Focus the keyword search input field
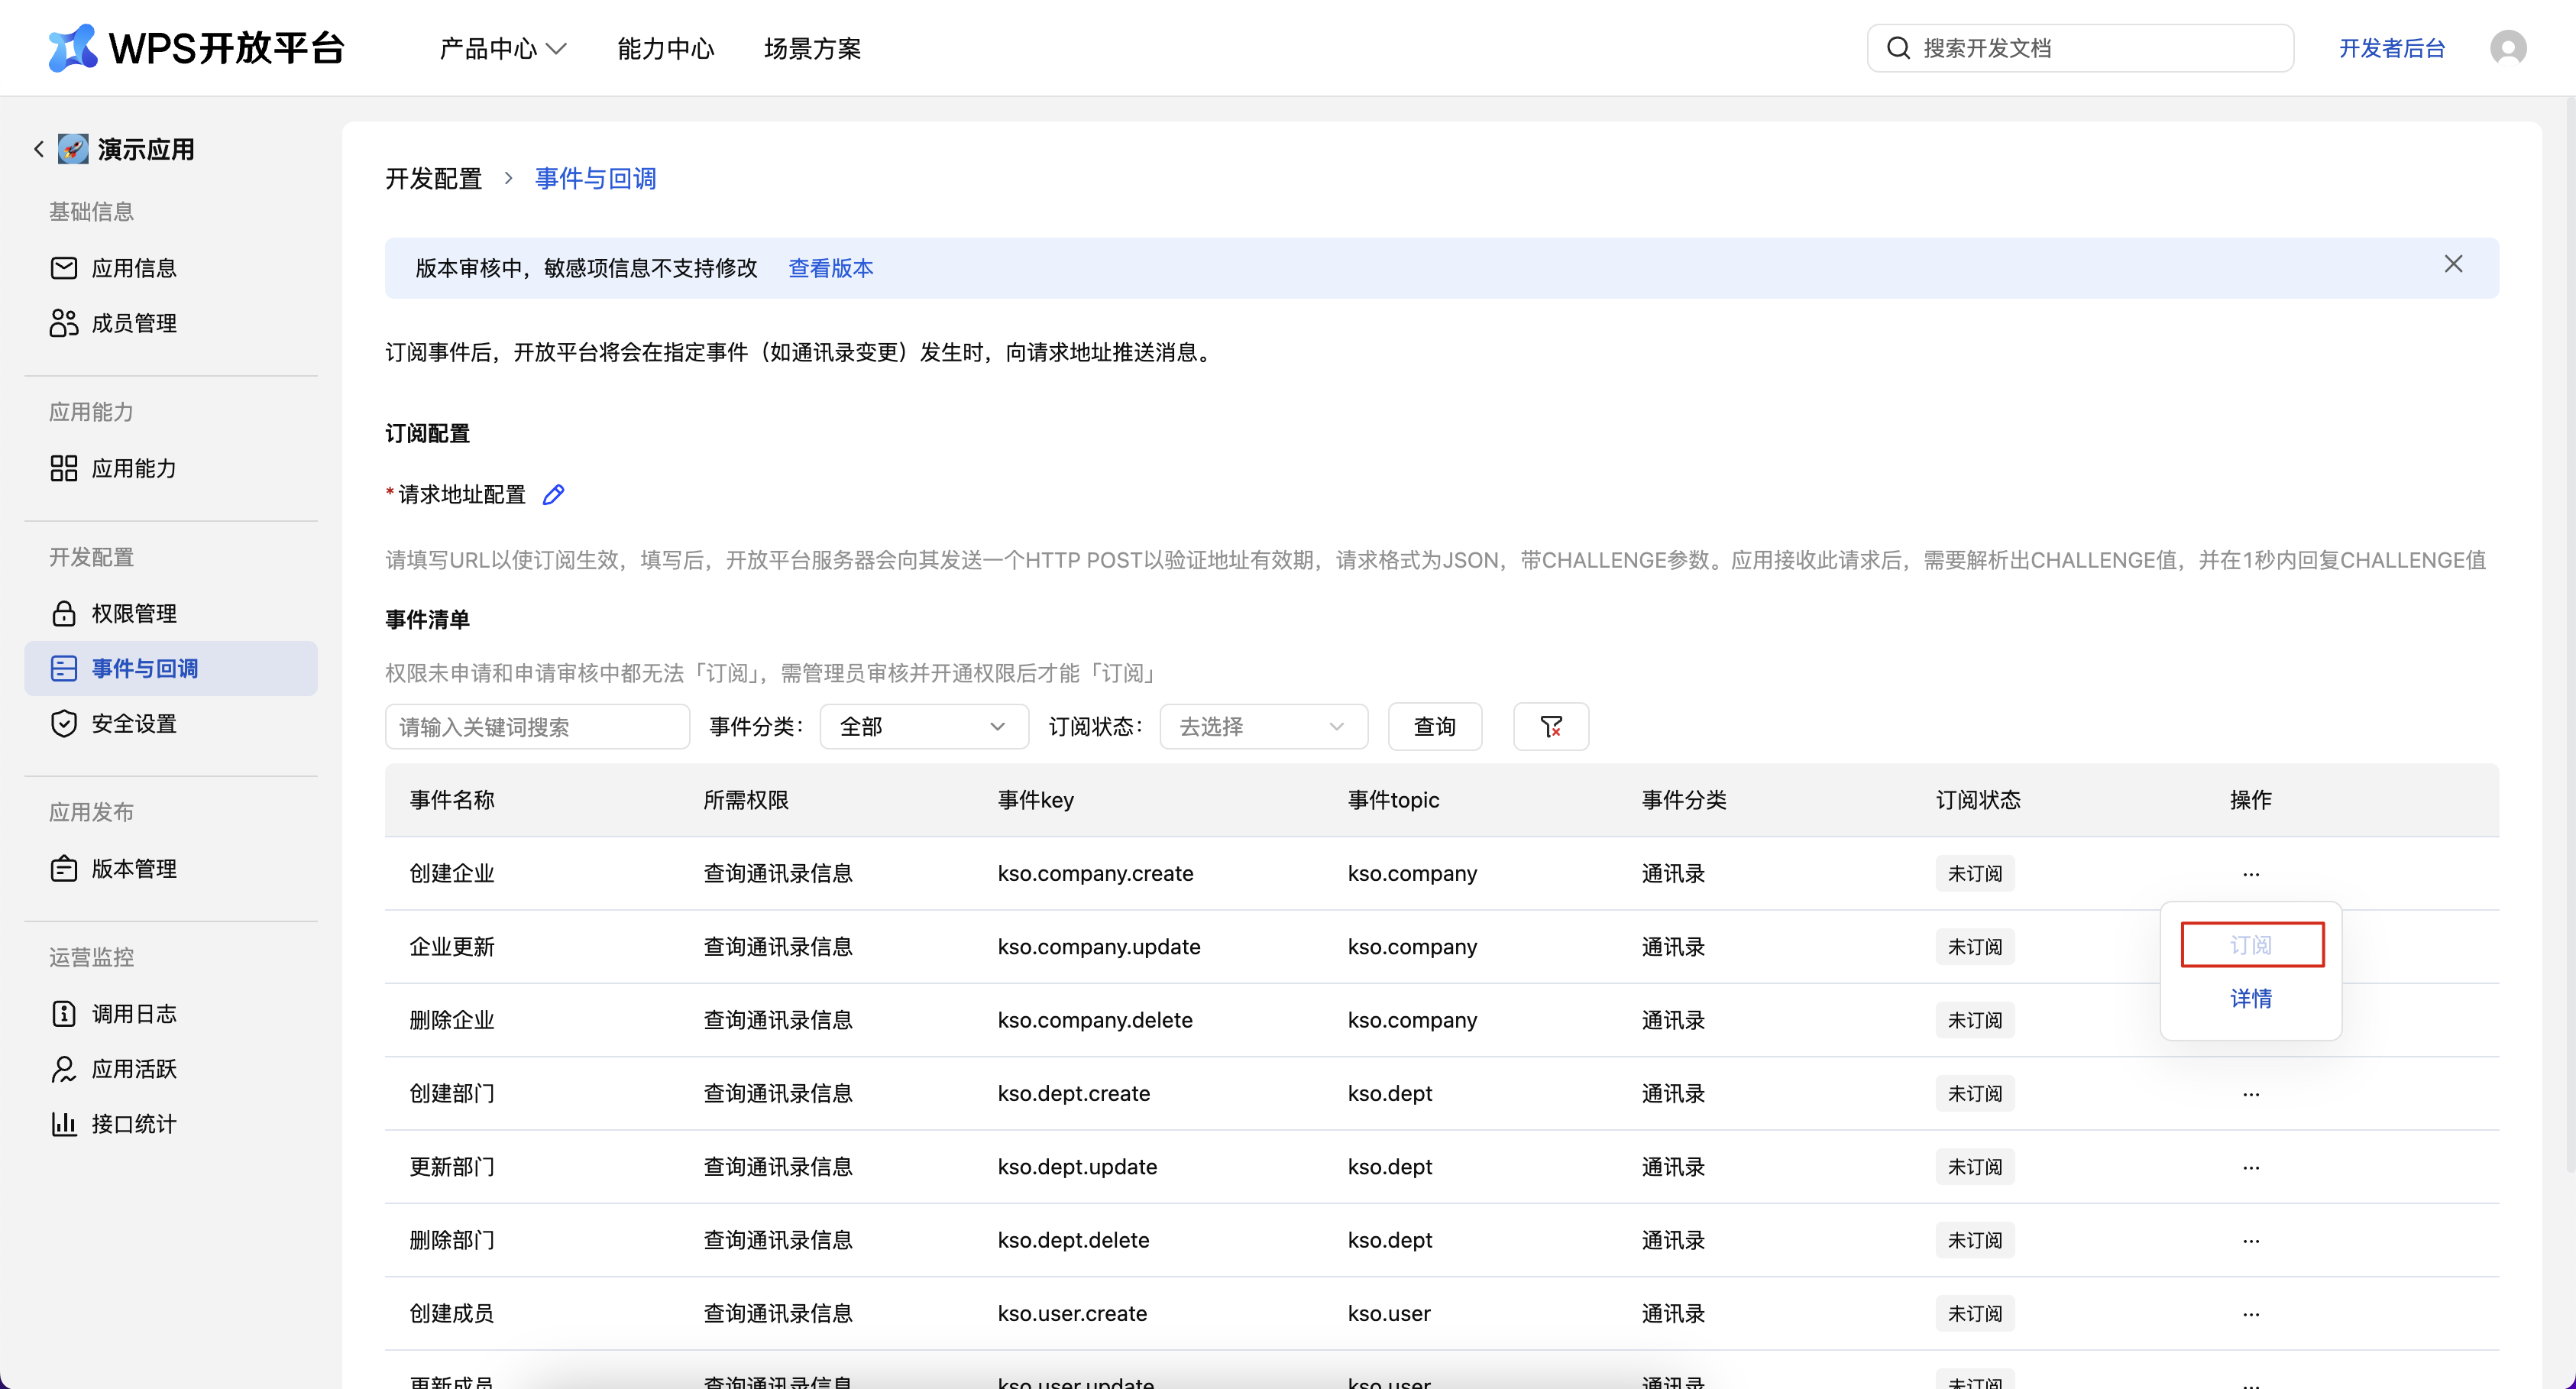 (x=537, y=727)
